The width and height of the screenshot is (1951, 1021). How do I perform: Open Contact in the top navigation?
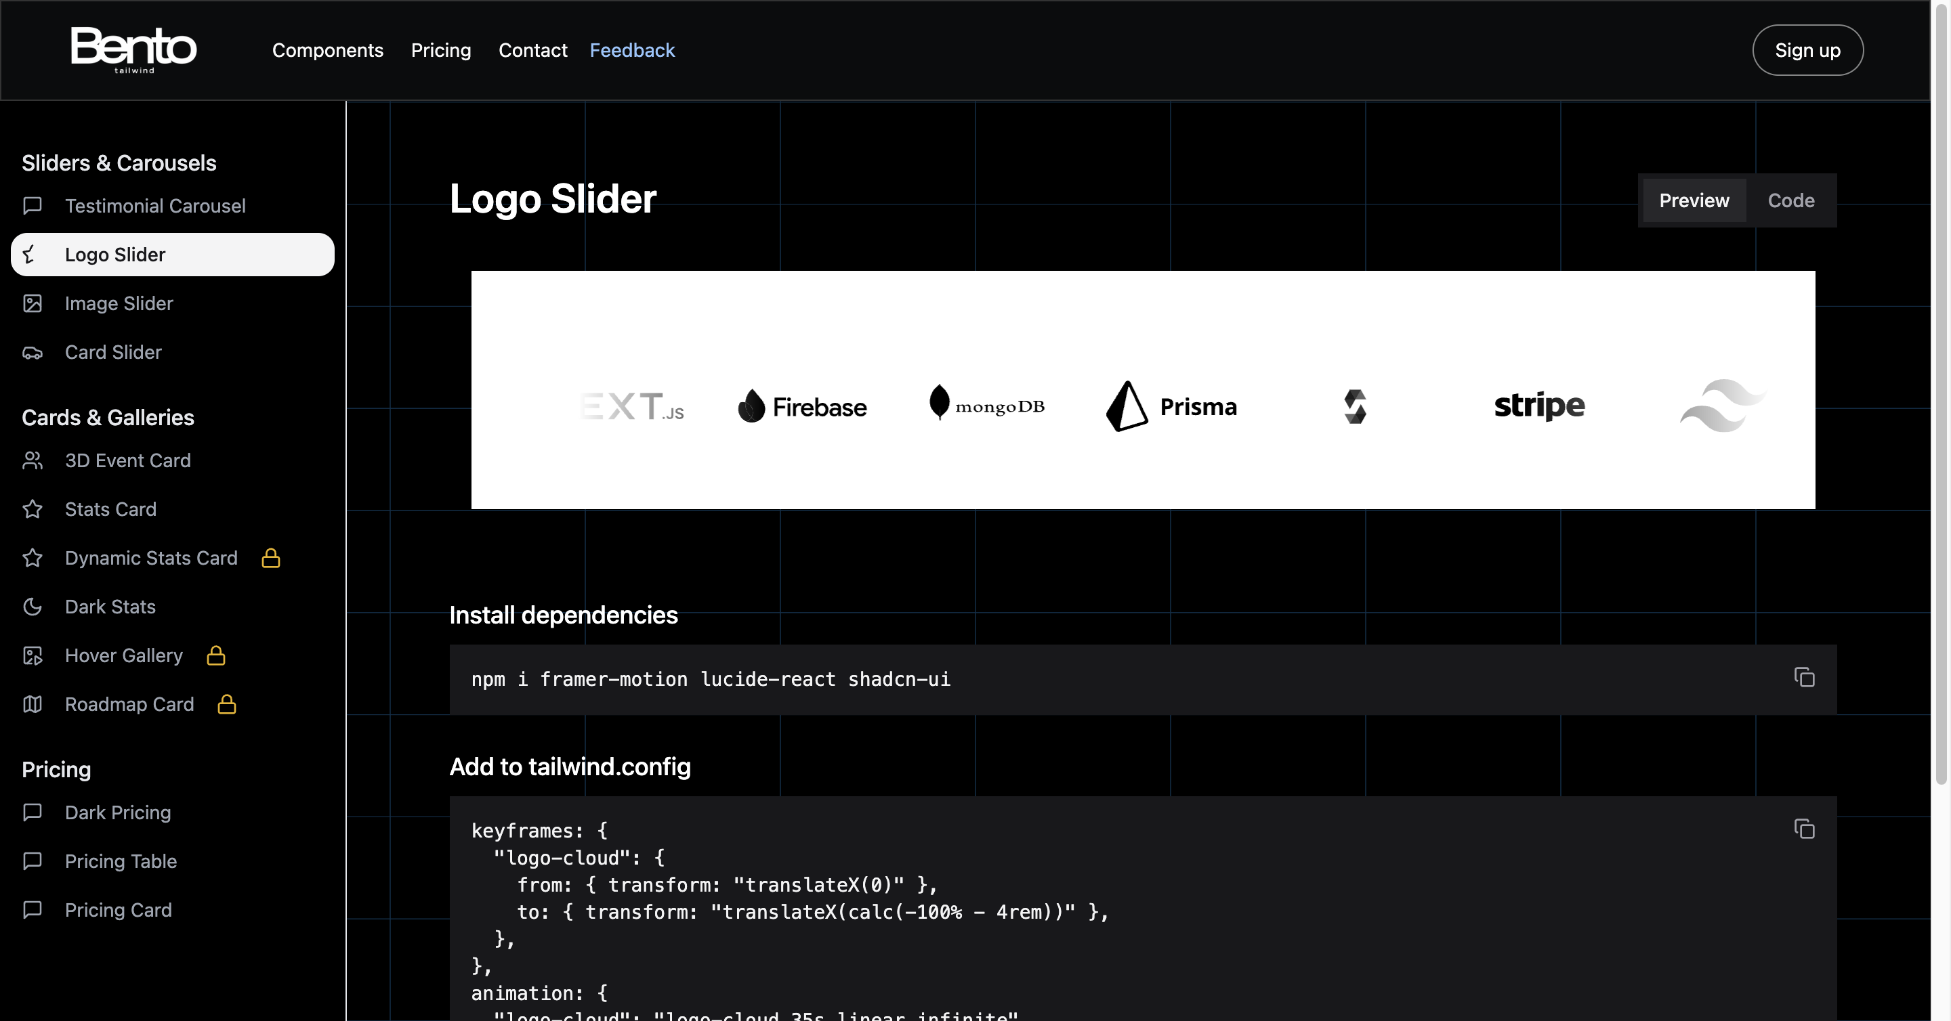click(532, 50)
